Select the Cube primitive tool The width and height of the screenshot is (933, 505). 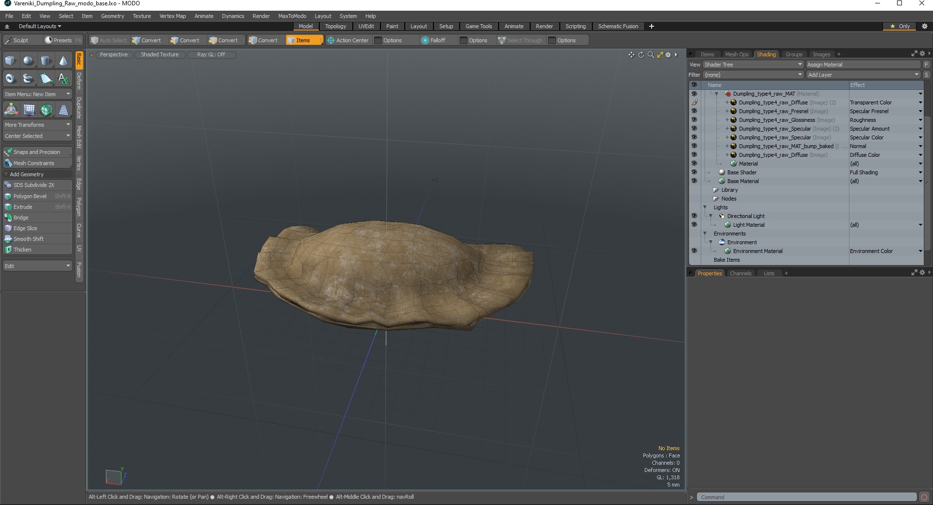(x=10, y=61)
